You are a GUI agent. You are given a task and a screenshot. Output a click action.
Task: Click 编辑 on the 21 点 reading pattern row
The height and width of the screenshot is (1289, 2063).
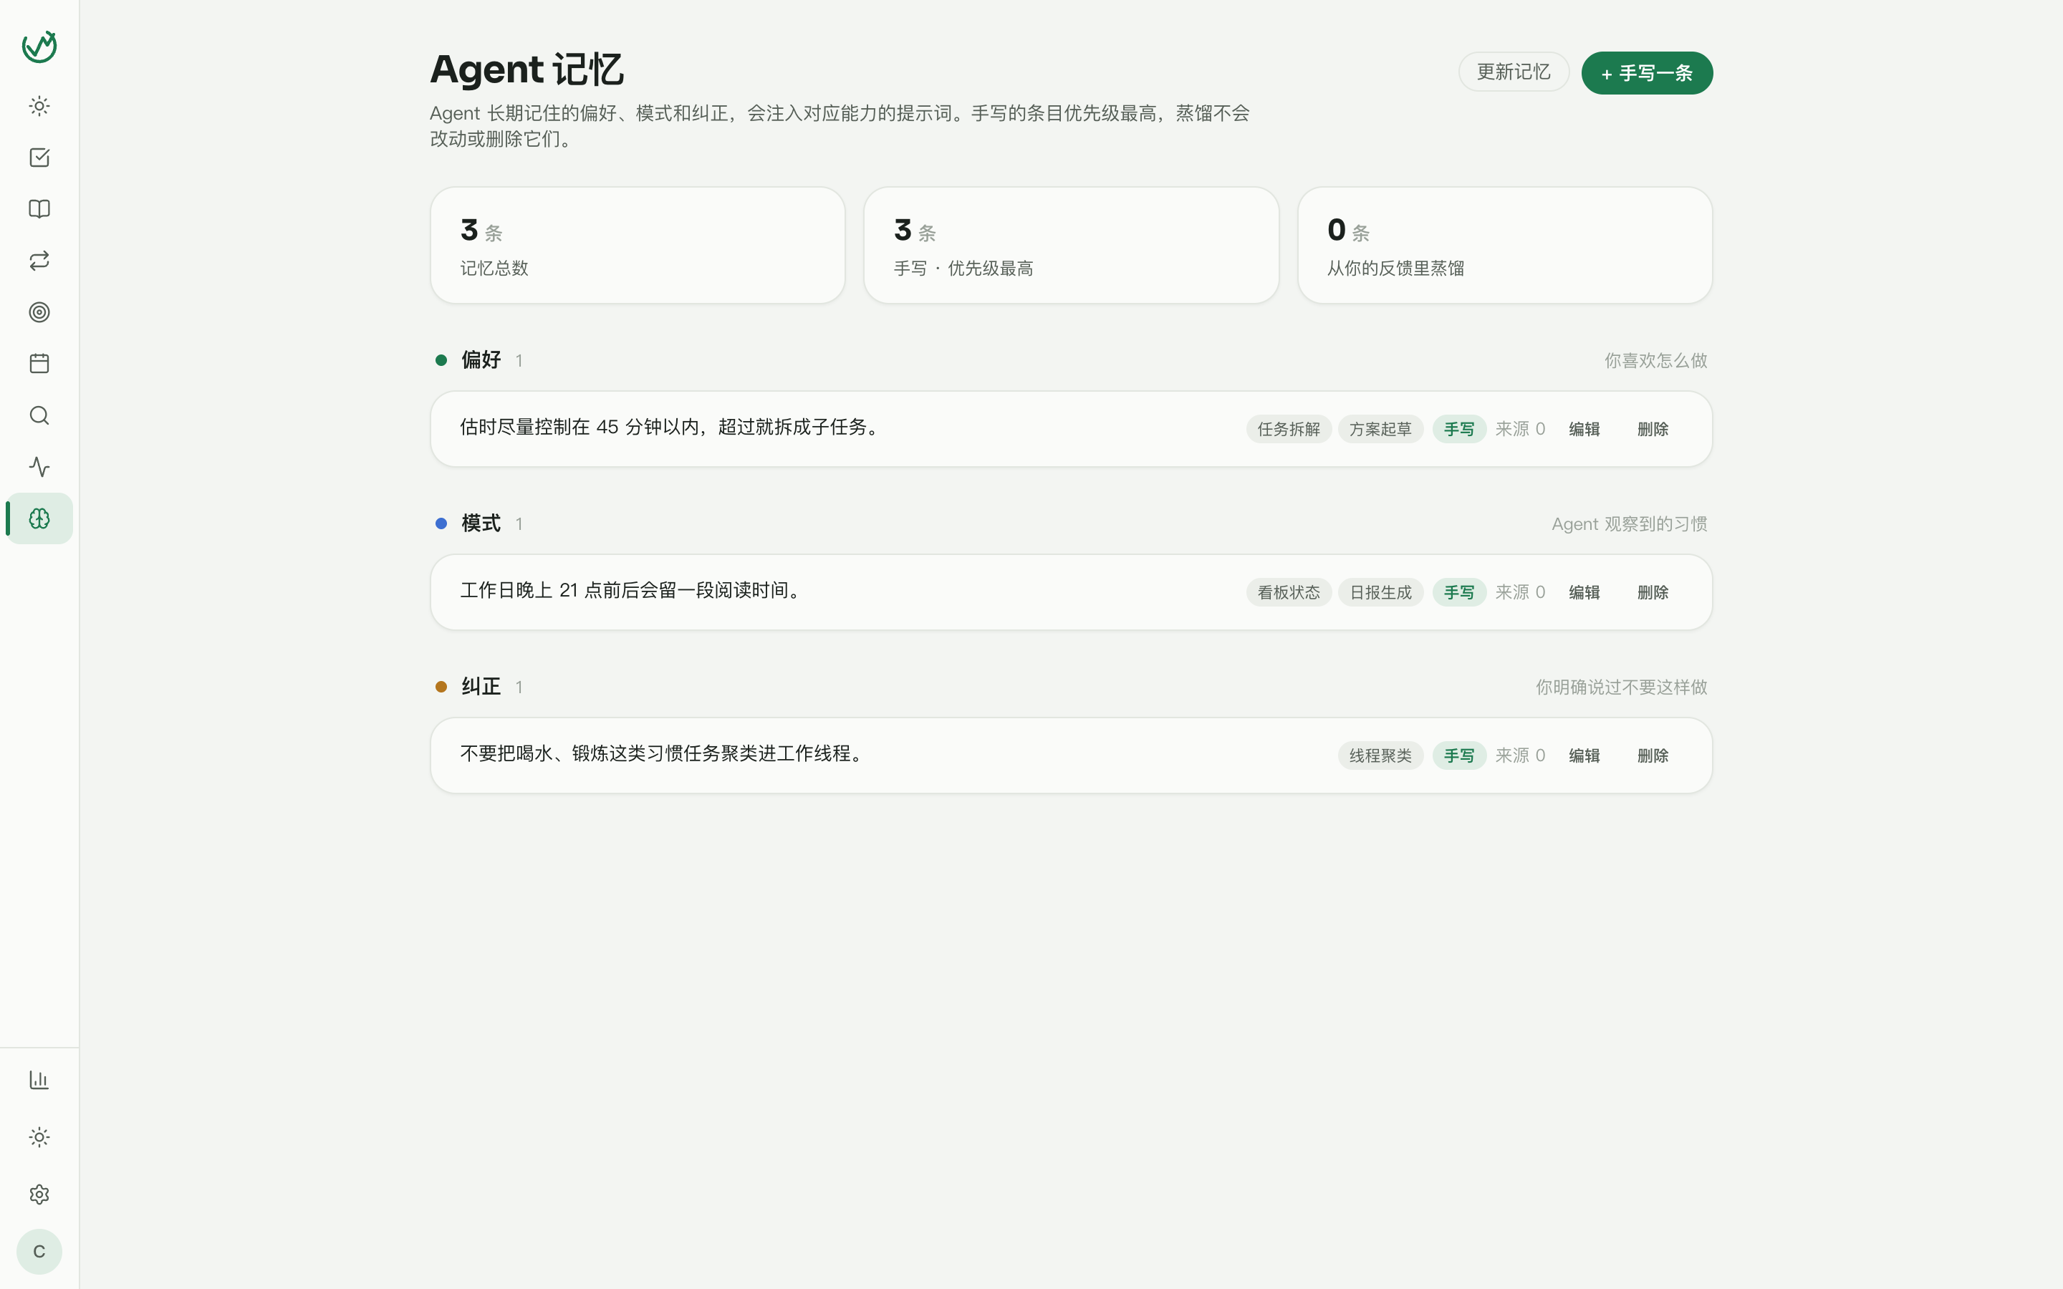(1584, 592)
